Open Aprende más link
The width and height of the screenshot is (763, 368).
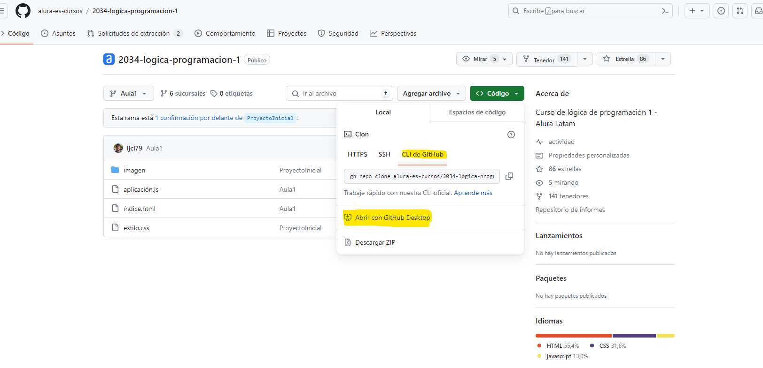[x=473, y=193]
